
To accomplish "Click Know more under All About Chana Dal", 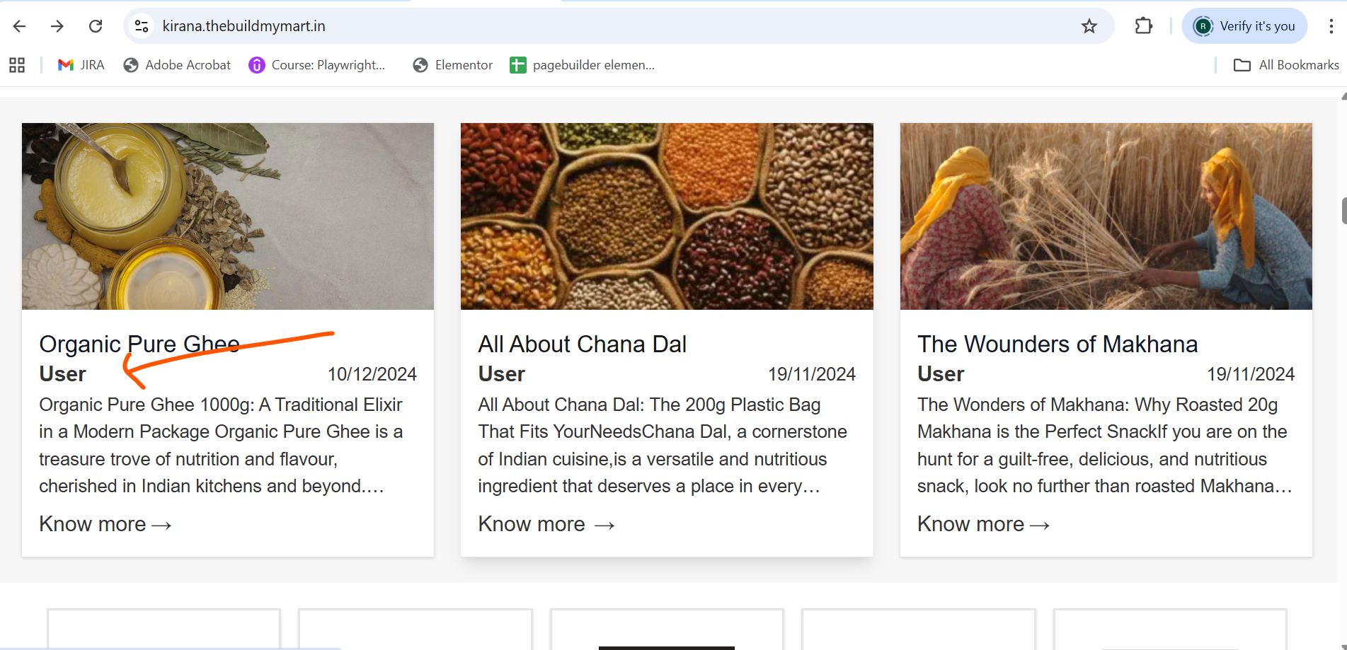I will point(546,524).
